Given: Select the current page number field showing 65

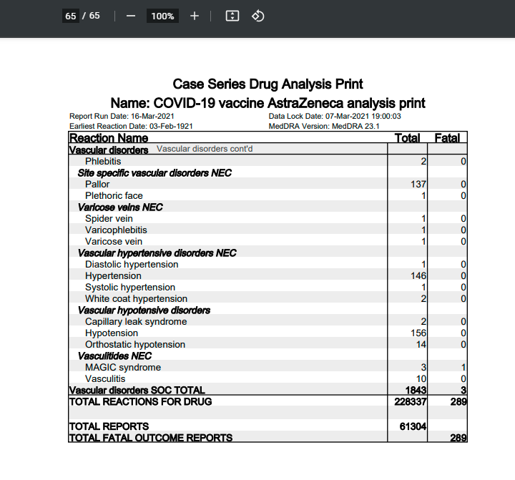Looking at the screenshot, I should [x=71, y=16].
